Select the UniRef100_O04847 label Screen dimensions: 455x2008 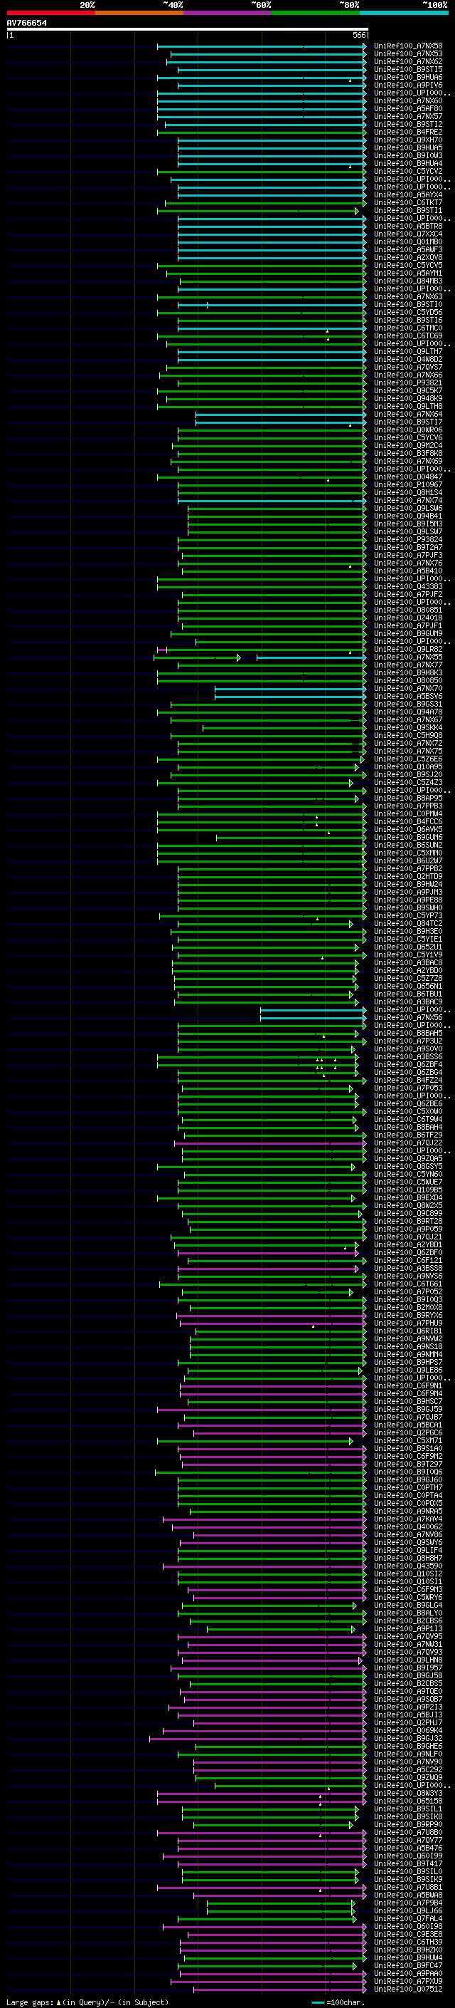pos(408,477)
